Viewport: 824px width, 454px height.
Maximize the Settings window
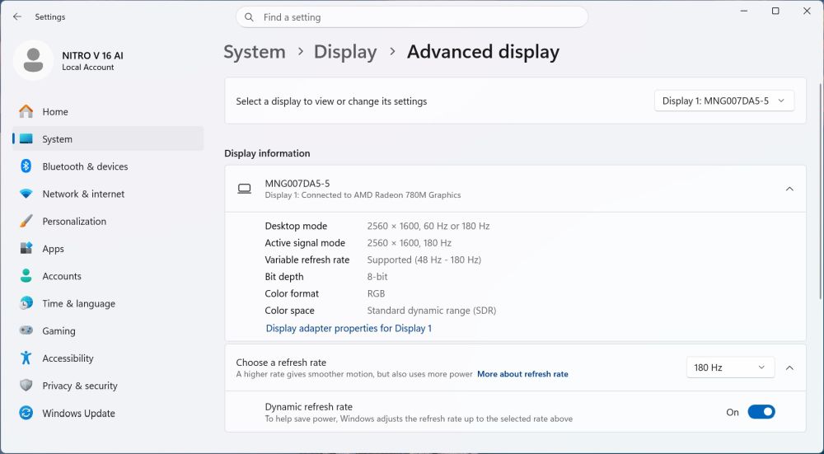775,11
